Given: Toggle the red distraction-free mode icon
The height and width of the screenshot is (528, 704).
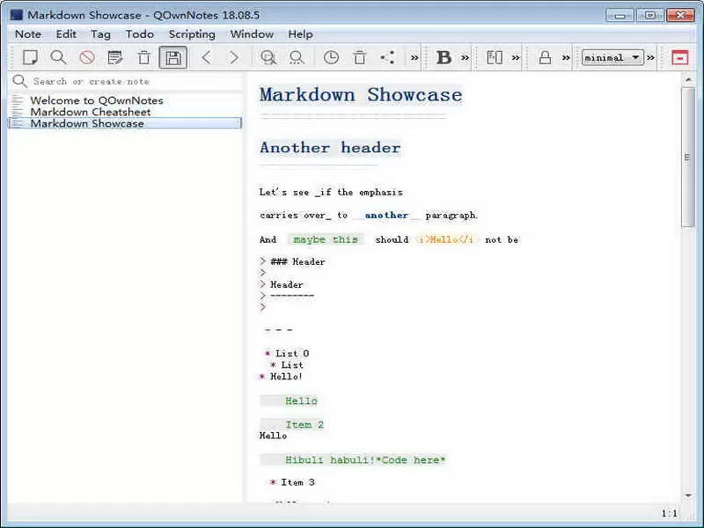Looking at the screenshot, I should click(x=680, y=56).
